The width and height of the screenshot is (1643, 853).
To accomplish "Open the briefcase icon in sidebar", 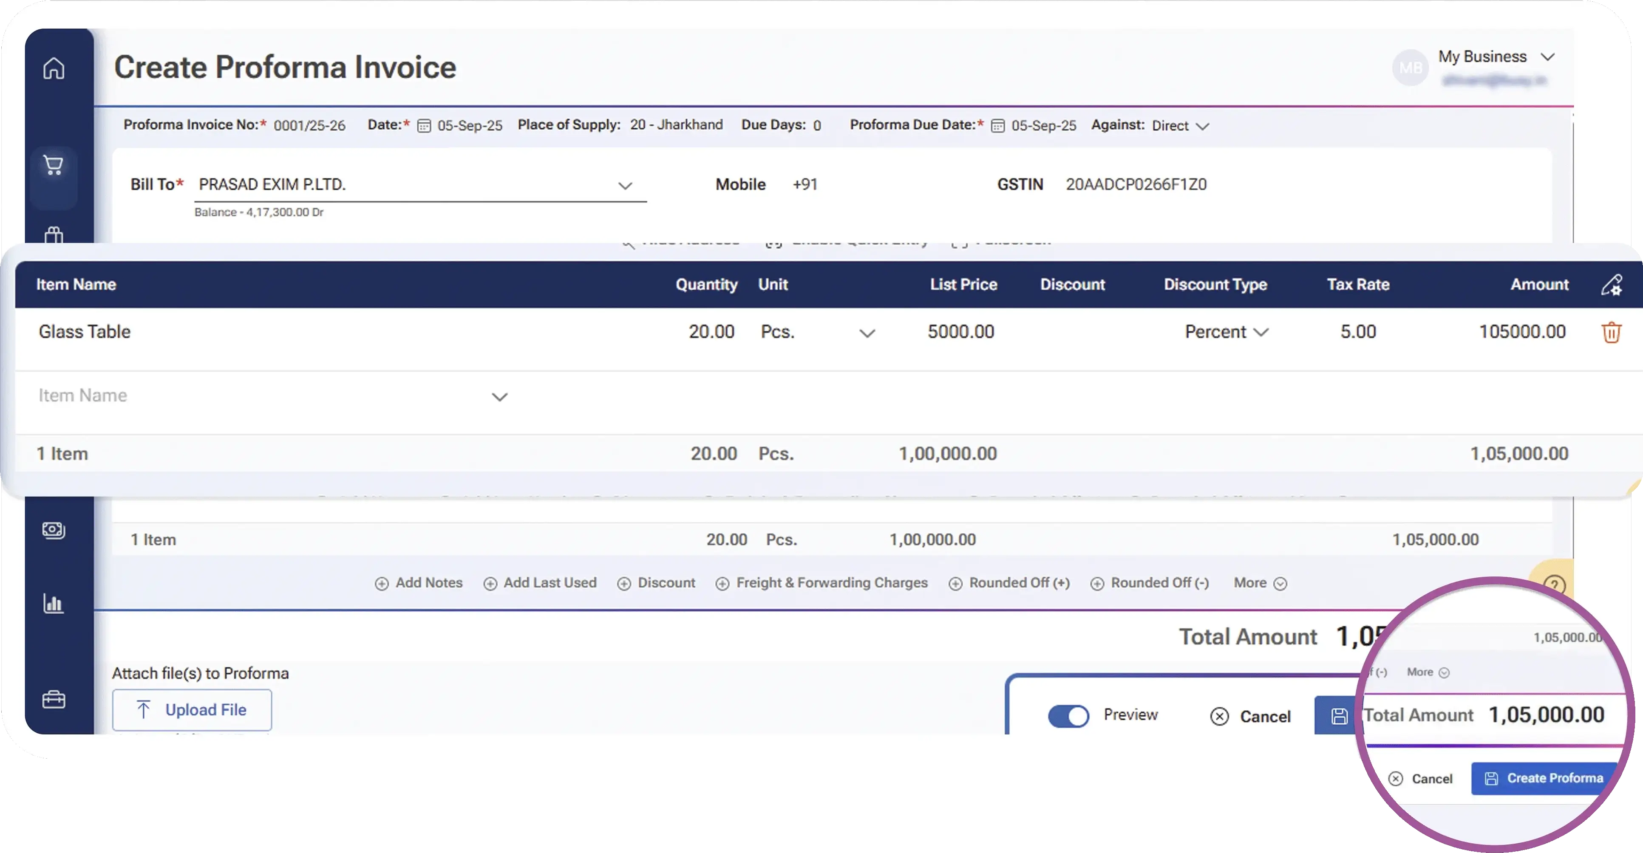I will 54,699.
